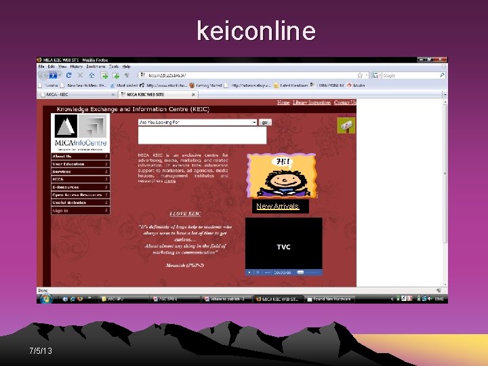Open the Bookmarks menu
Image resolution: width=488 pixels, height=366 pixels.
pos(96,66)
